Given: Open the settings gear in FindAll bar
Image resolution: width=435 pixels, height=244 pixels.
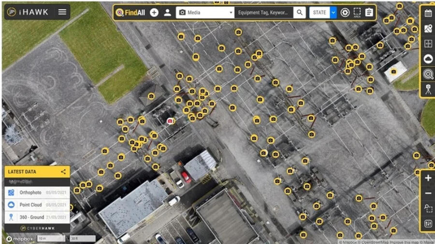Looking at the screenshot, I should point(345,13).
